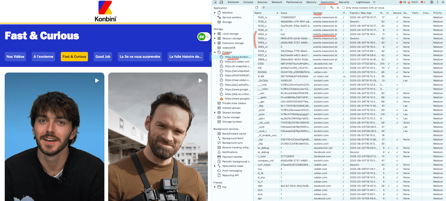Switch to the Elements tab
The image size is (446, 201).
pos(233,2)
